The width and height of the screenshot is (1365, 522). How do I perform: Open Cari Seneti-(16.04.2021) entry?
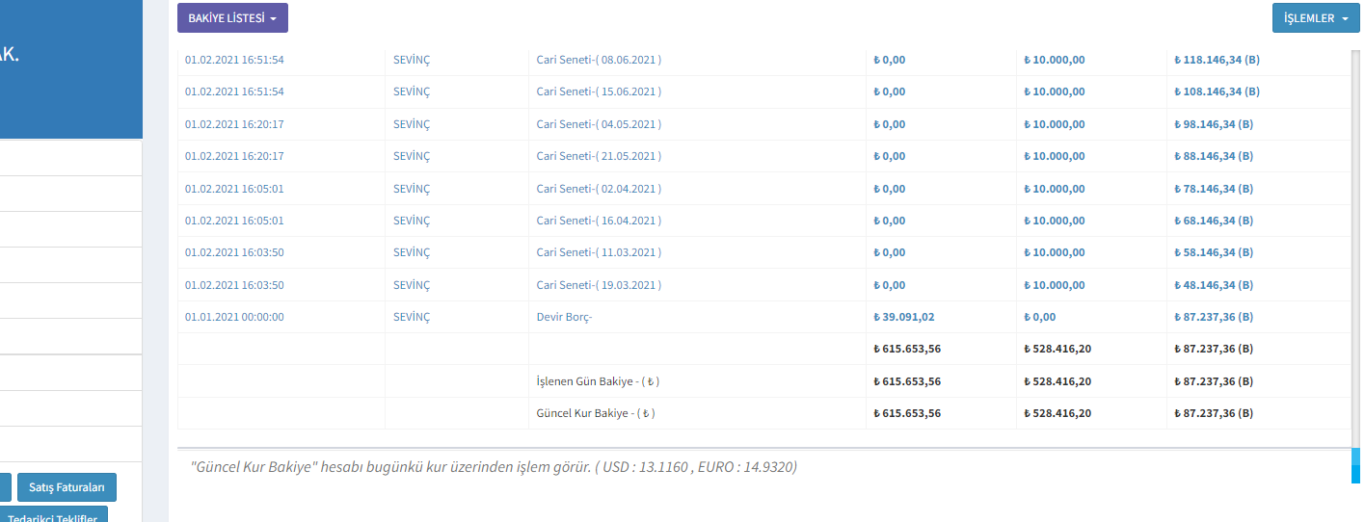point(598,221)
